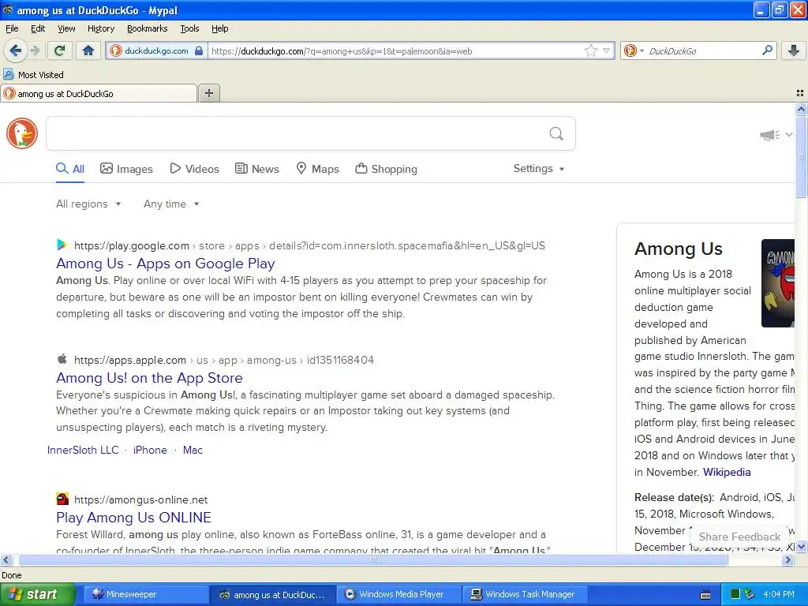Reload the page with the refresh icon

click(60, 50)
